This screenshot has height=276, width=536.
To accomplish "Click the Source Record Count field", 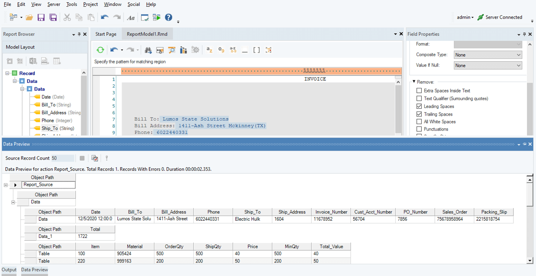I will pyautogui.click(x=62, y=158).
